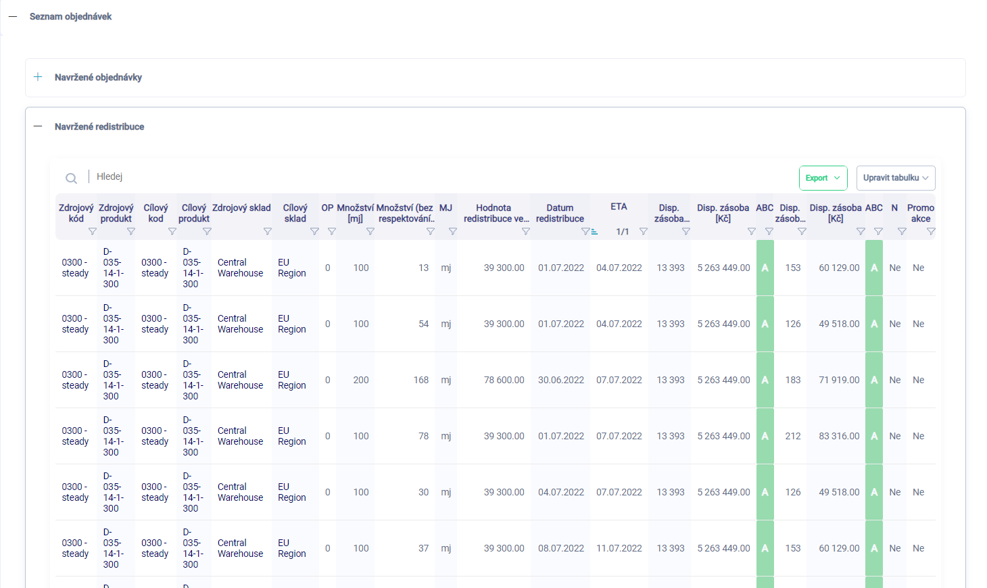This screenshot has width=987, height=588.
Task: Click green ABC badge in first row
Action: (x=765, y=268)
